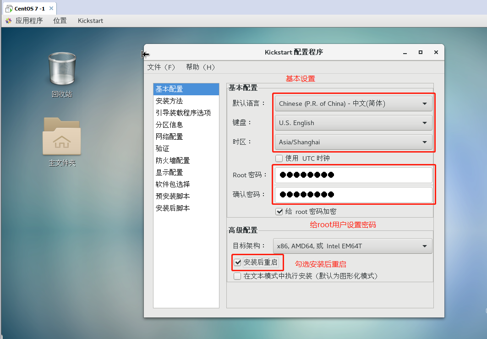
Task: Click the Root 密码 input field
Action: pyautogui.click(x=353, y=175)
